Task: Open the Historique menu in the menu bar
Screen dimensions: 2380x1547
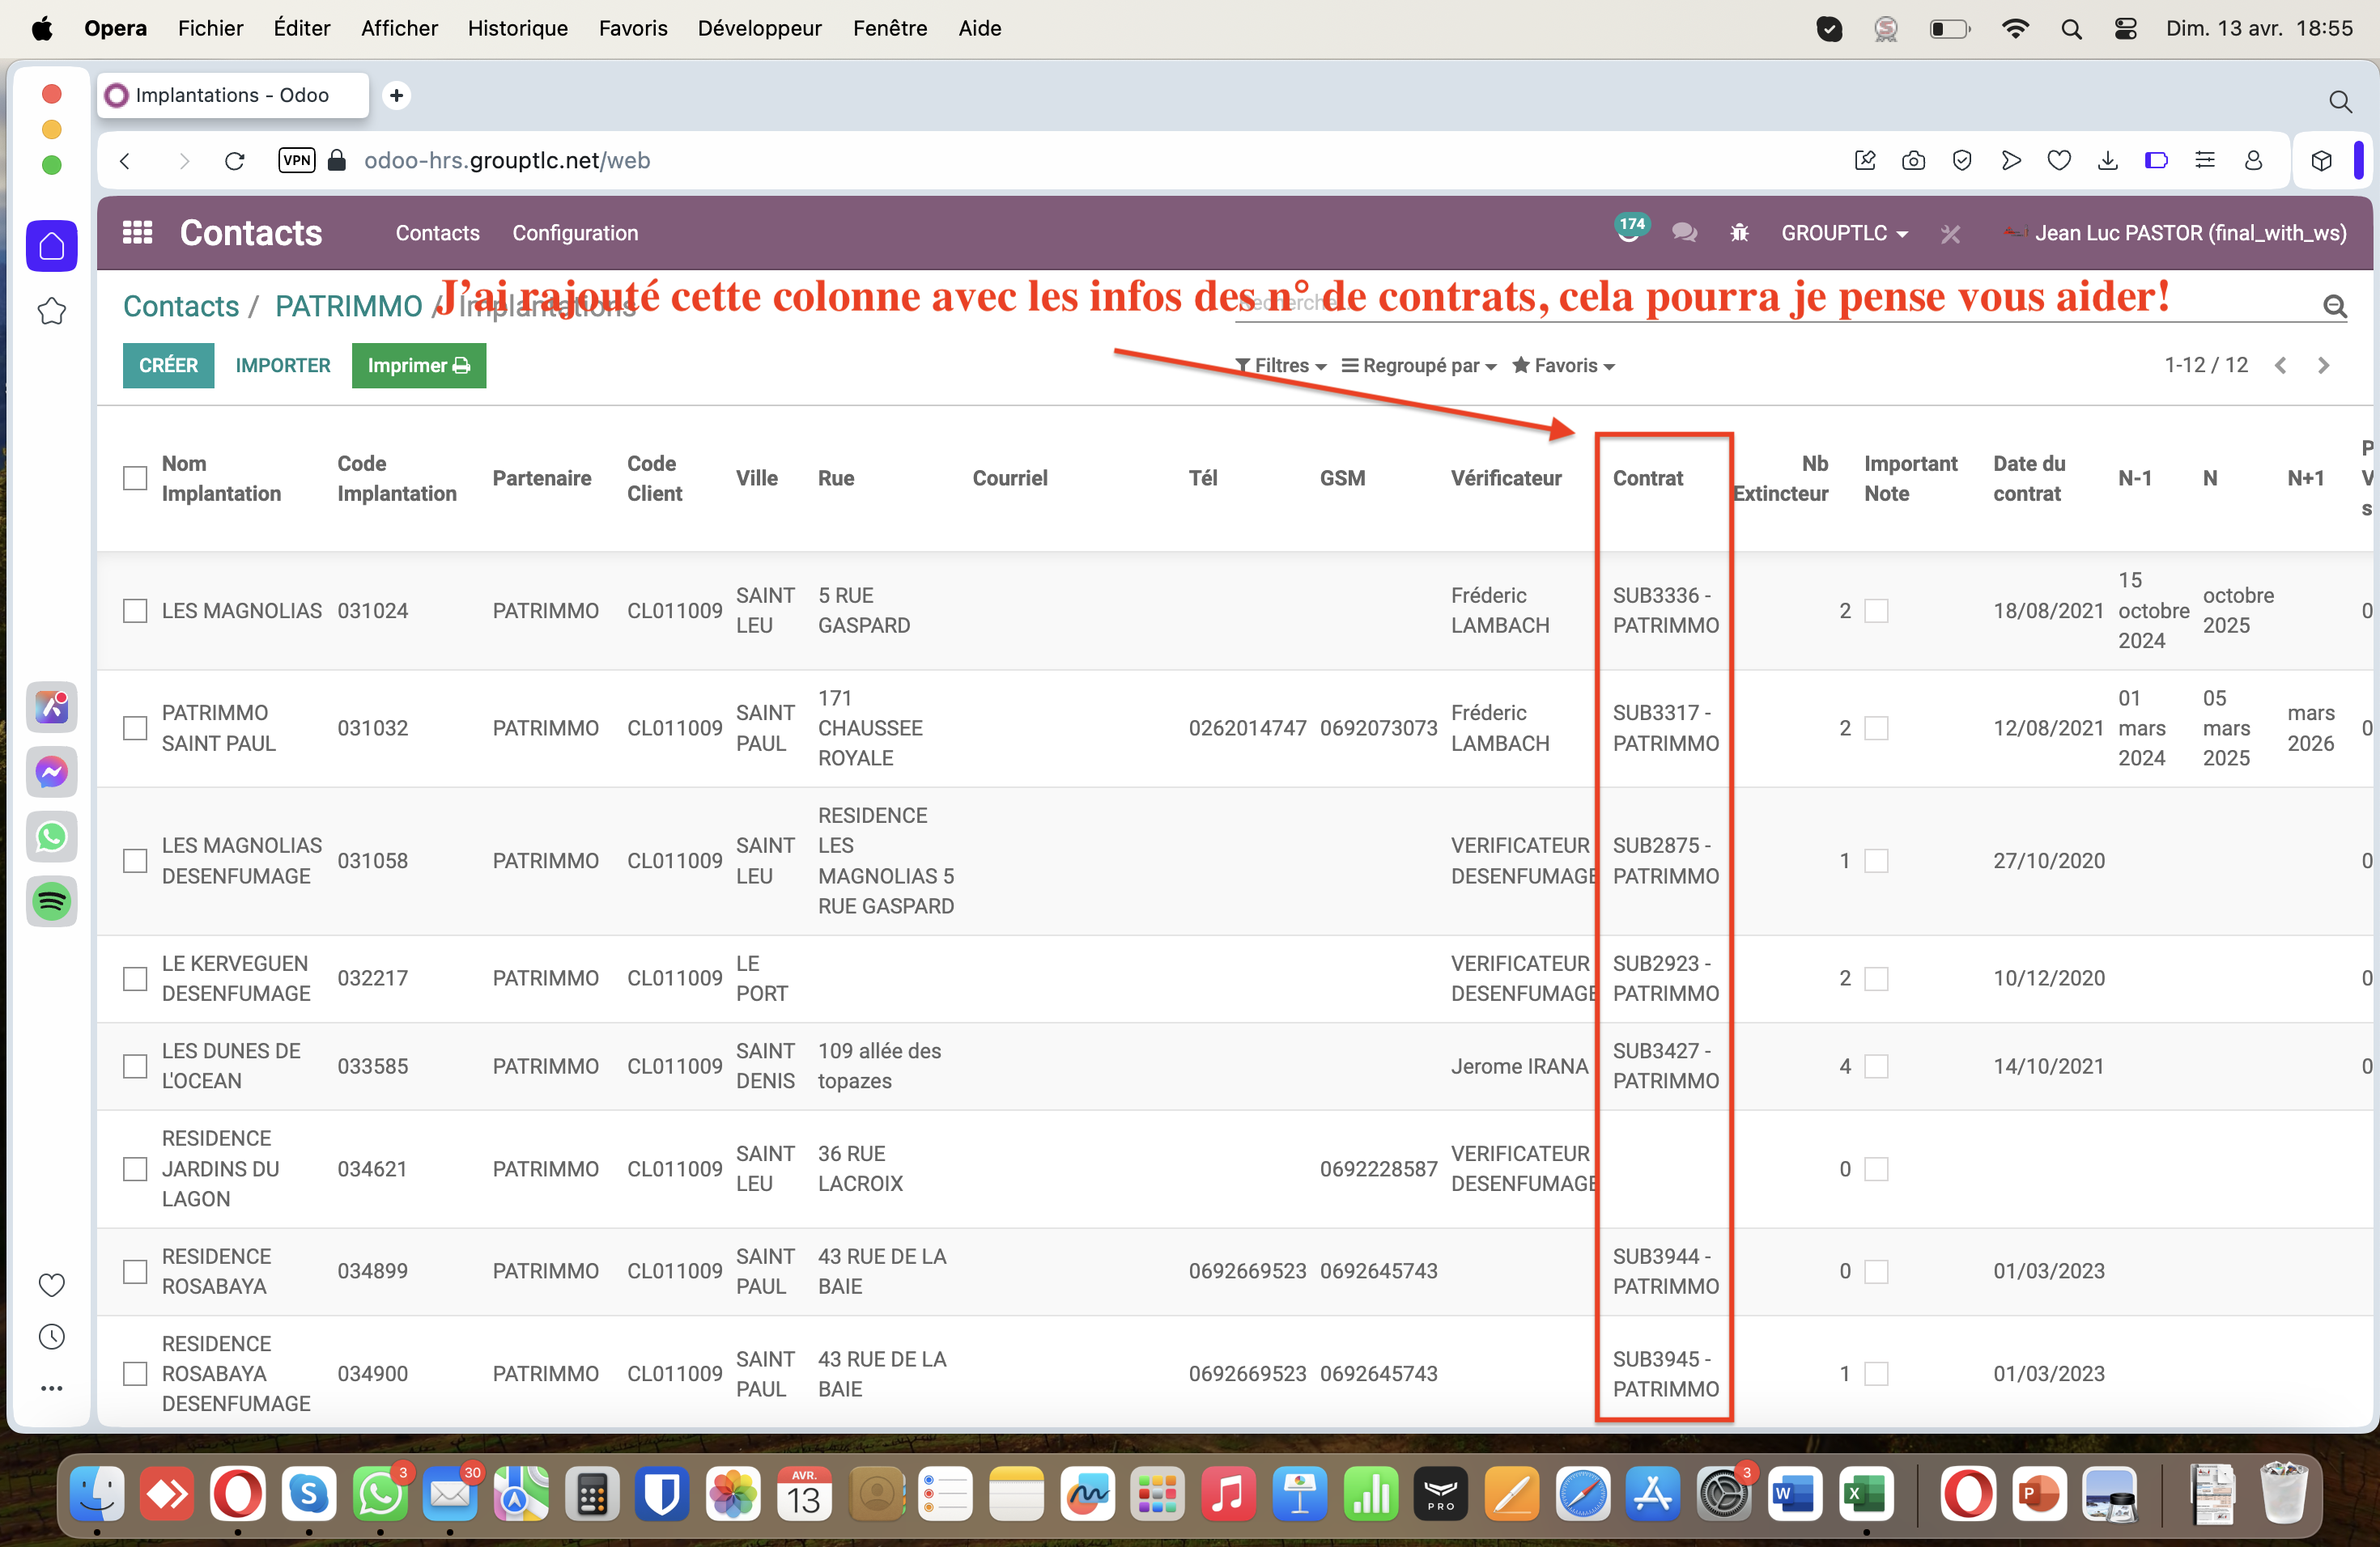Action: click(x=517, y=28)
